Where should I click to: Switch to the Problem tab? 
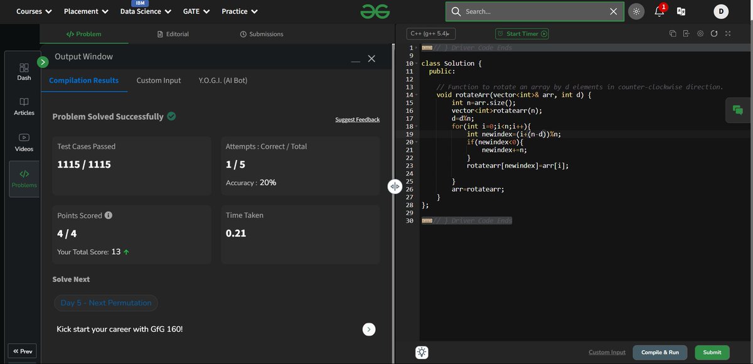83,34
